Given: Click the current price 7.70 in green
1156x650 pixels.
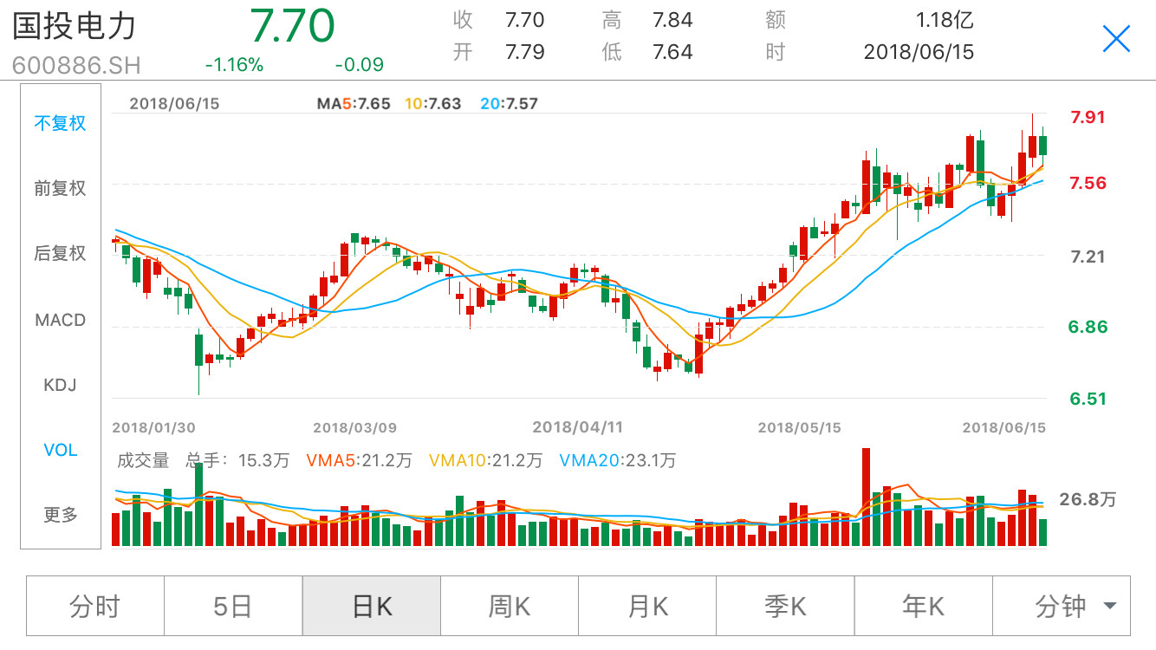Looking at the screenshot, I should 293,26.
